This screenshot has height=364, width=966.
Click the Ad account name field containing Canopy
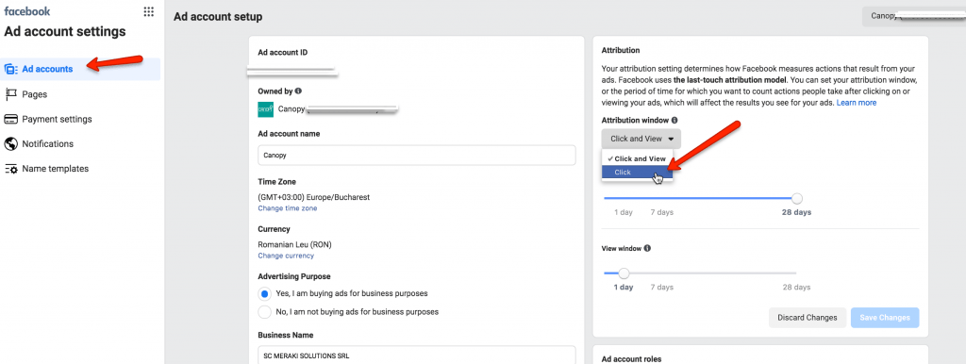click(416, 156)
